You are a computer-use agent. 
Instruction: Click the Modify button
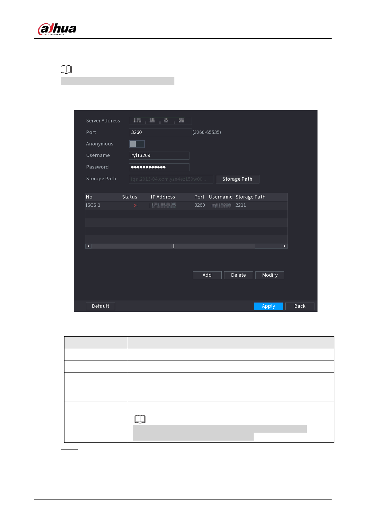pyautogui.click(x=270, y=275)
